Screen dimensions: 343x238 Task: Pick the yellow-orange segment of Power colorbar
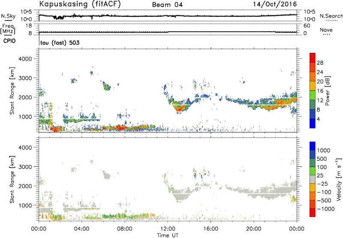[x=313, y=85]
